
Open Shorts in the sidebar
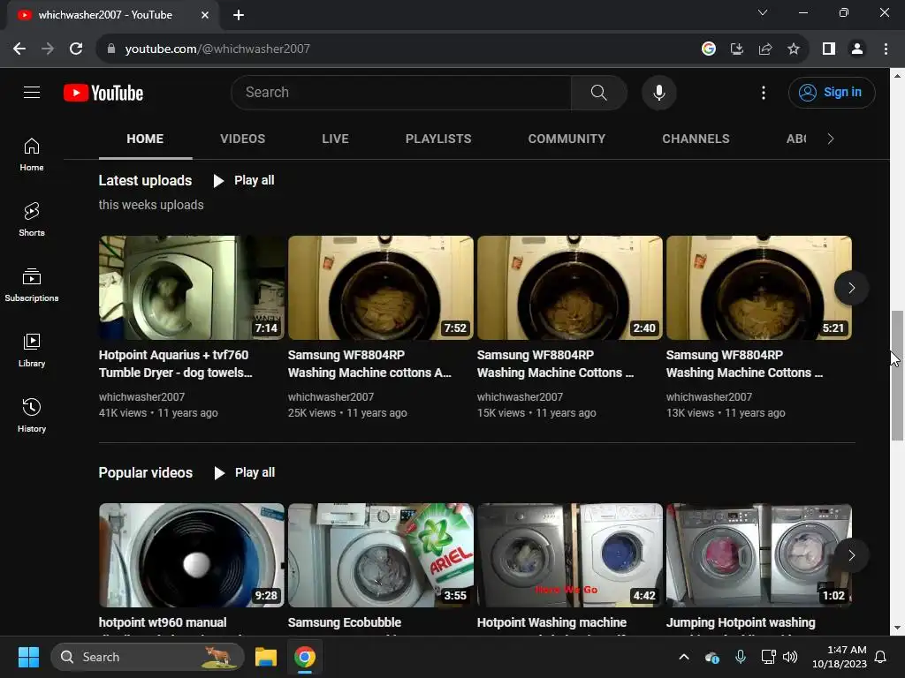click(32, 220)
